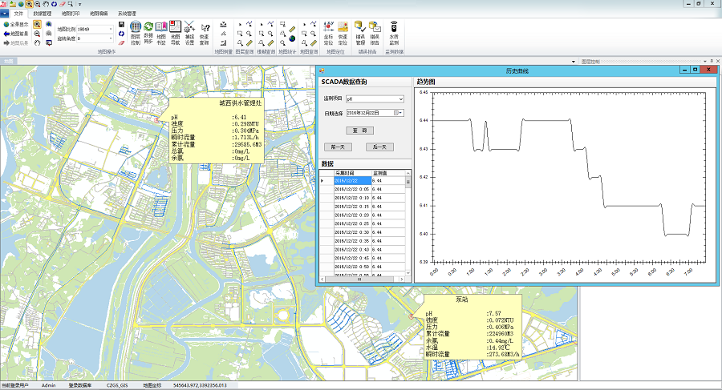Click the 前一天 previous day button

[x=337, y=147]
